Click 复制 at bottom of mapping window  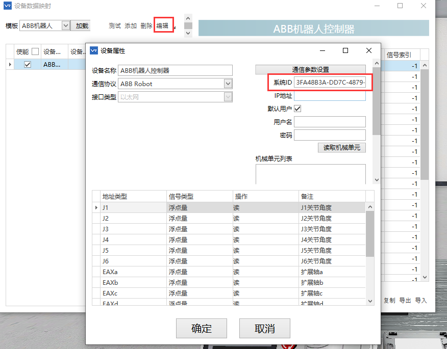point(389,300)
